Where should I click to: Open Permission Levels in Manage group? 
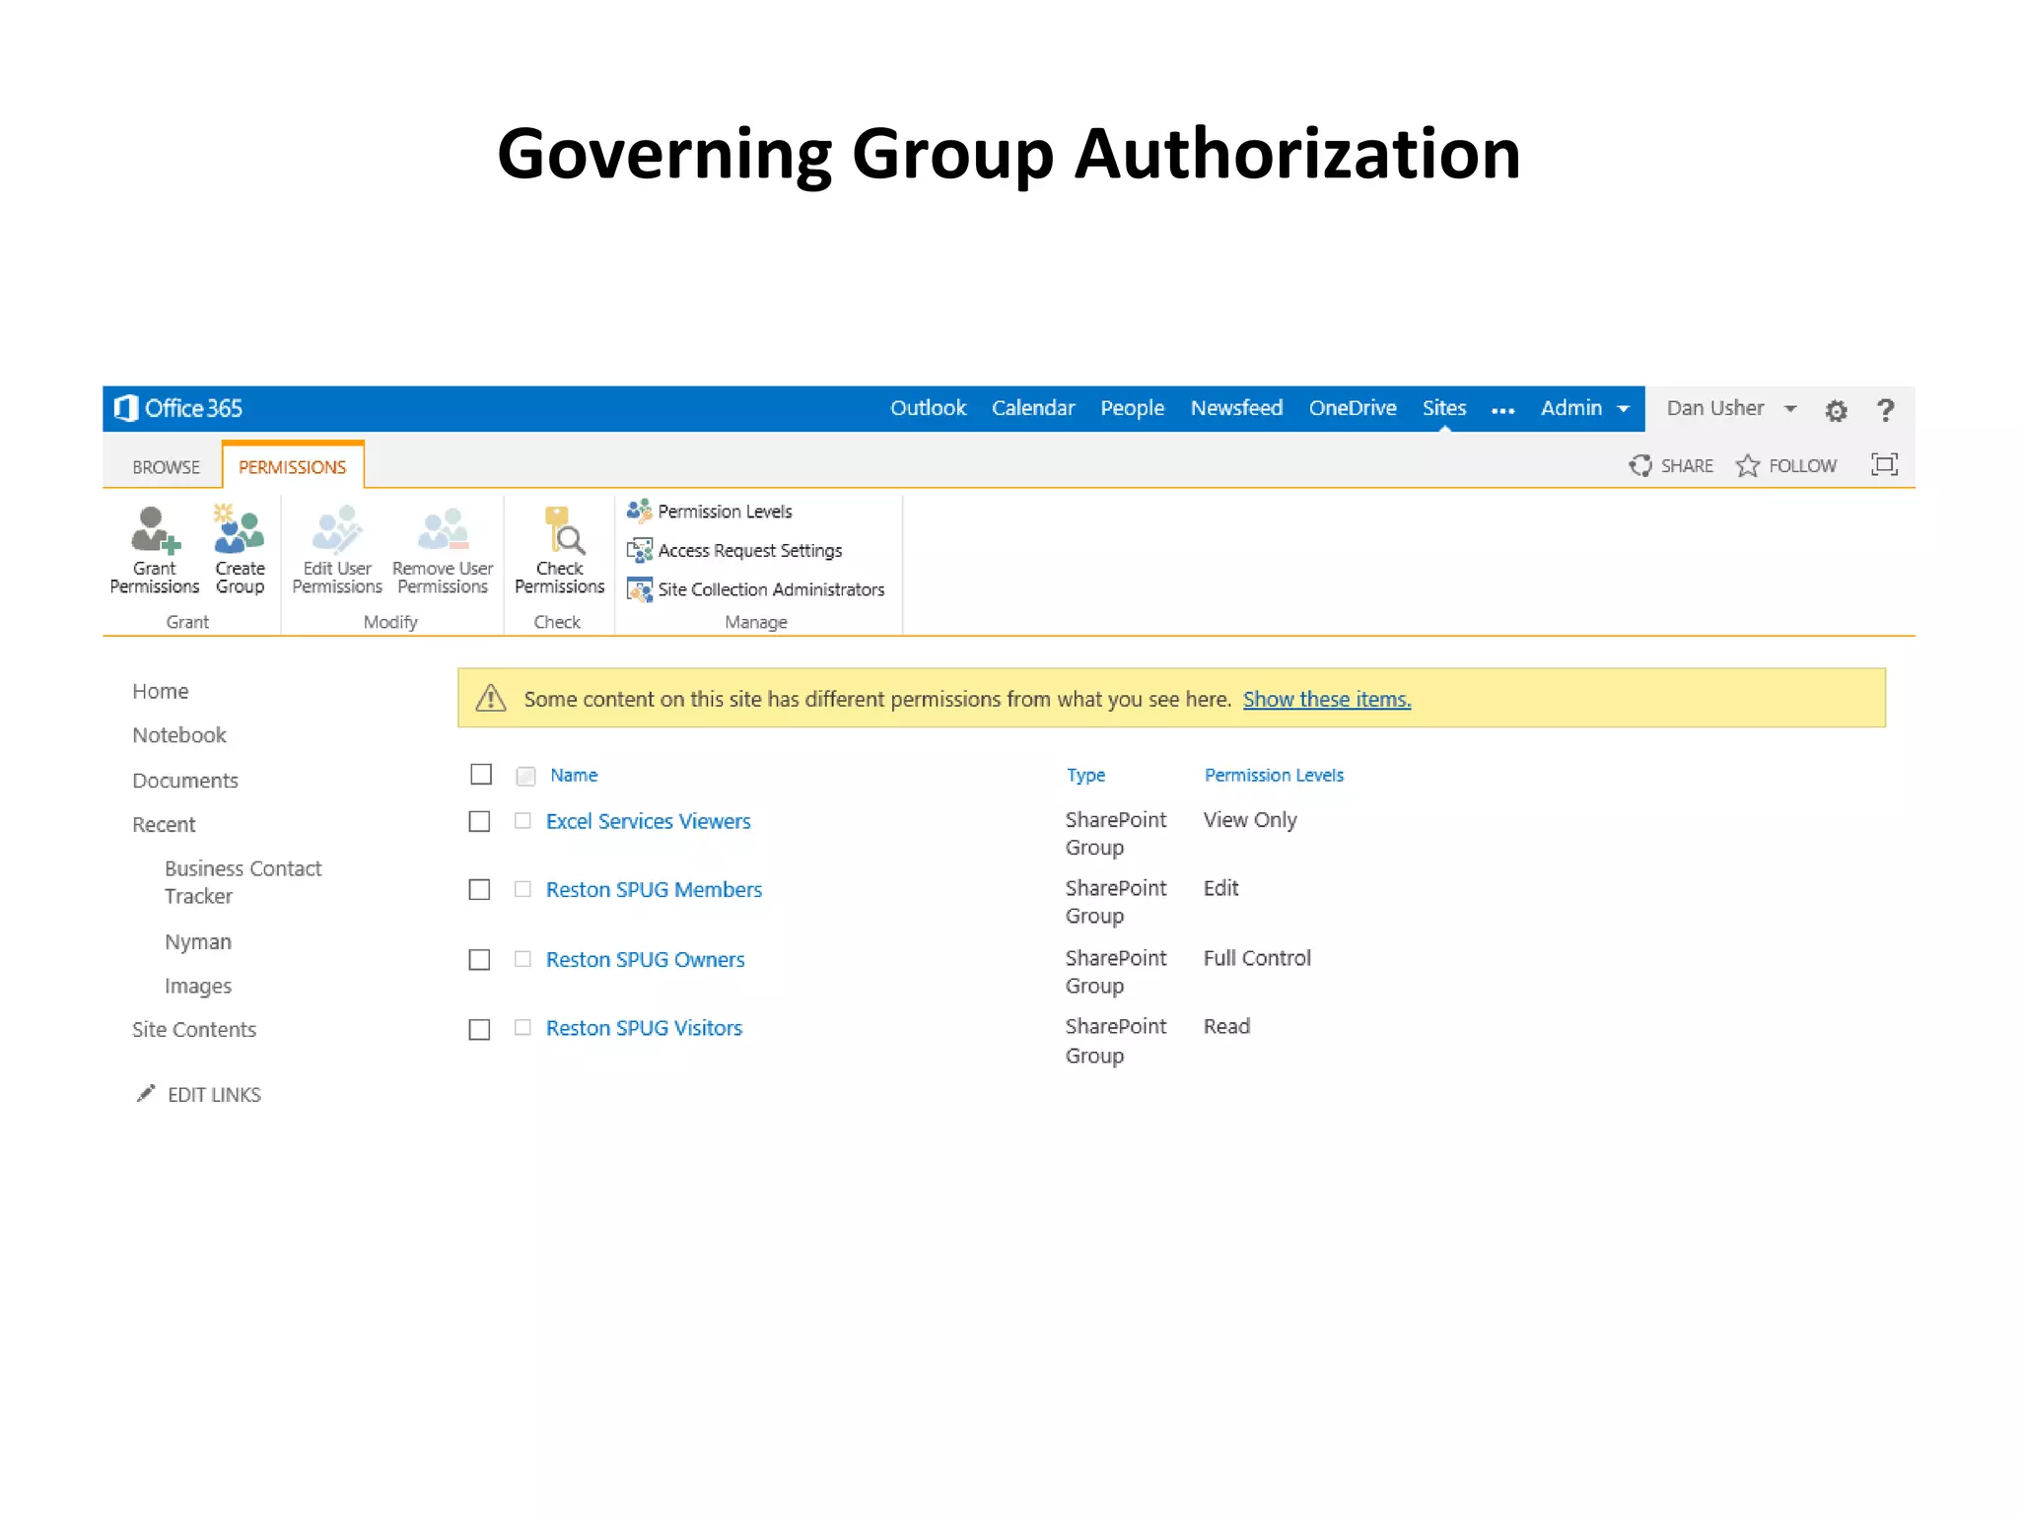pyautogui.click(x=710, y=511)
